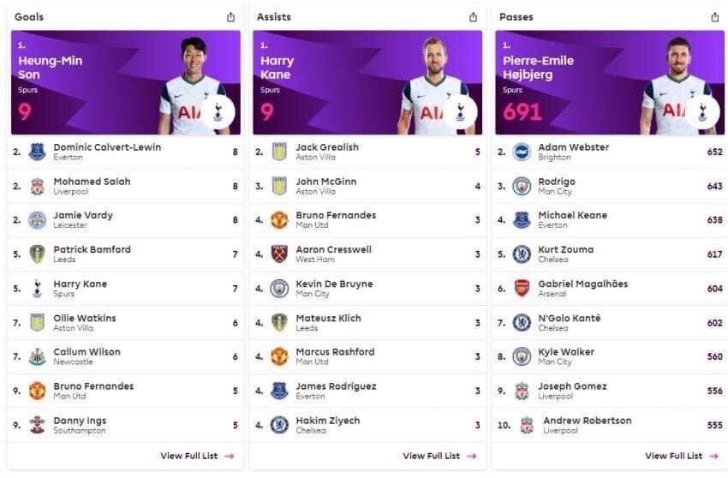728x478 pixels.
Task: Click Leeds crest beside Patrick Bamford
Action: coord(37,254)
